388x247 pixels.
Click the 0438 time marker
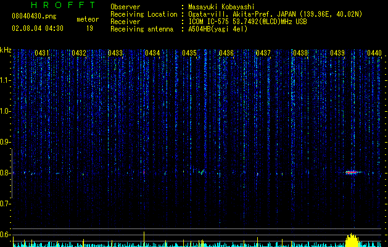pyautogui.click(x=300, y=53)
